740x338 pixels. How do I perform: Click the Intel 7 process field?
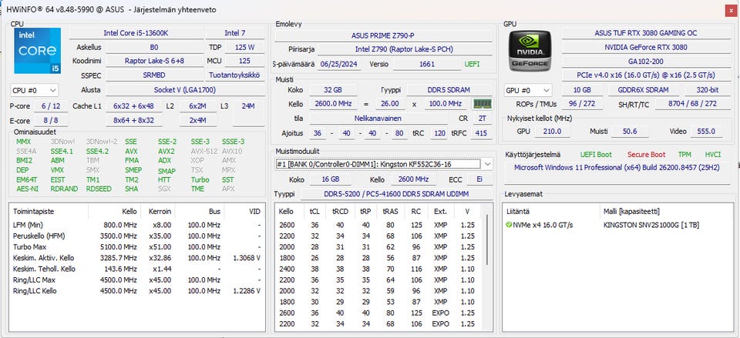click(235, 33)
